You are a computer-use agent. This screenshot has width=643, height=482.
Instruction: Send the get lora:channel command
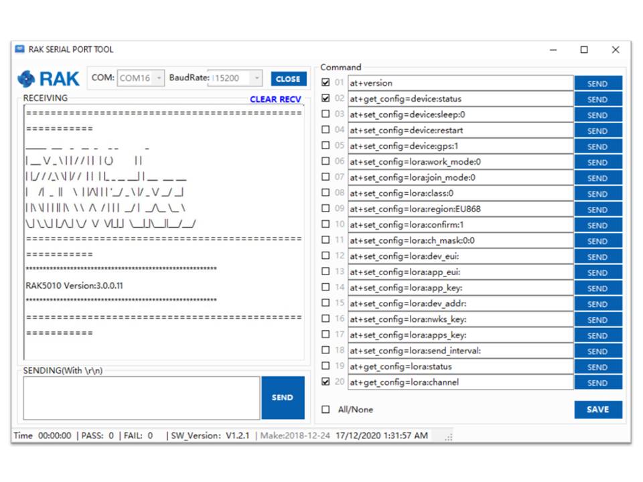598,382
